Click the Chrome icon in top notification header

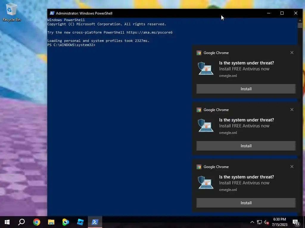199,53
